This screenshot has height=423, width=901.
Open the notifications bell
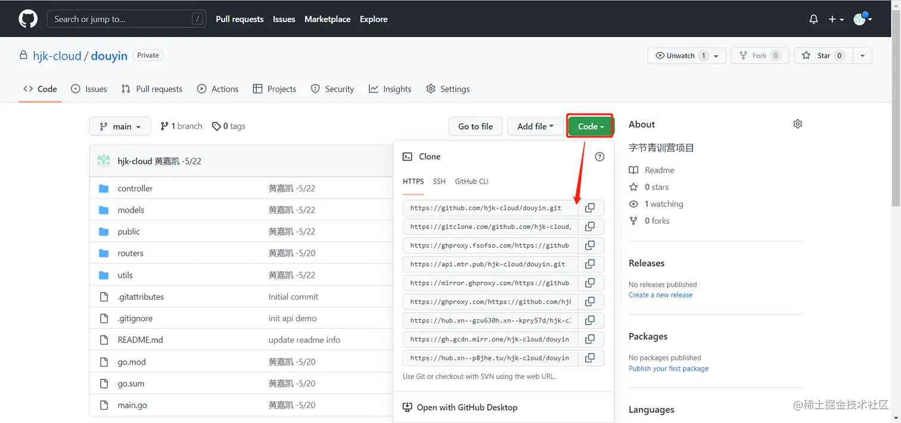click(x=813, y=19)
